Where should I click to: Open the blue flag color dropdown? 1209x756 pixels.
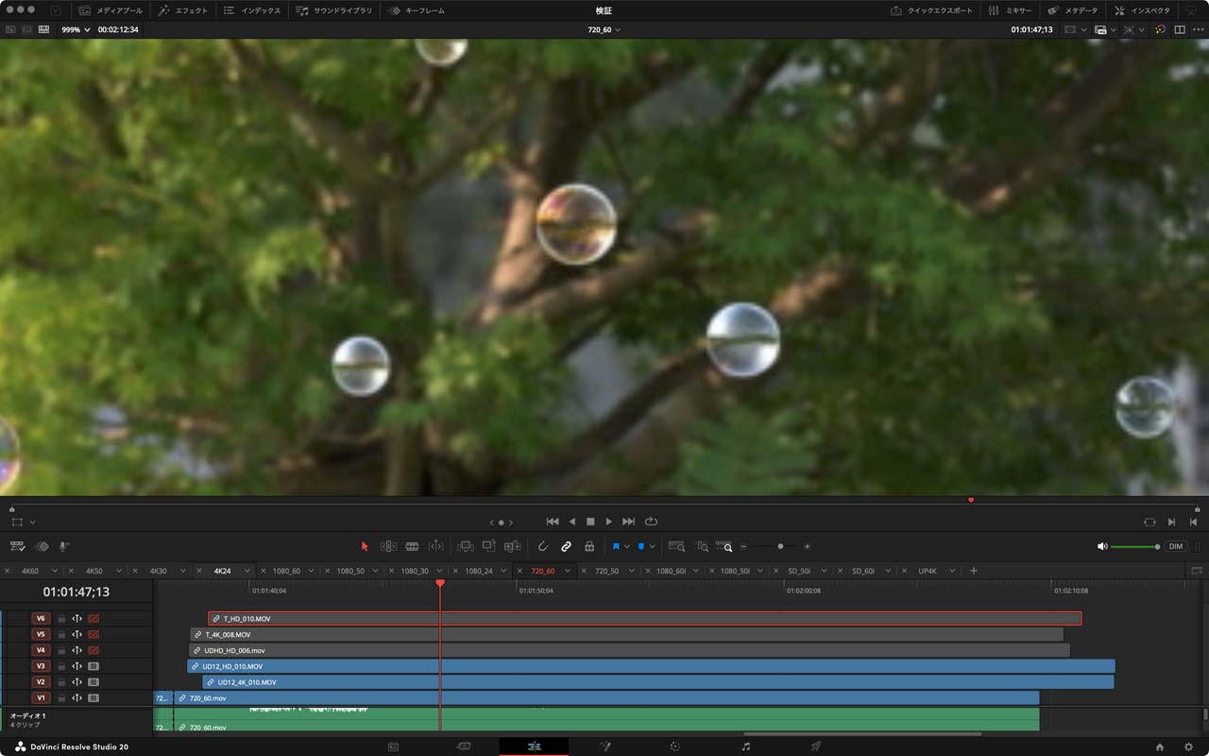[x=627, y=546]
